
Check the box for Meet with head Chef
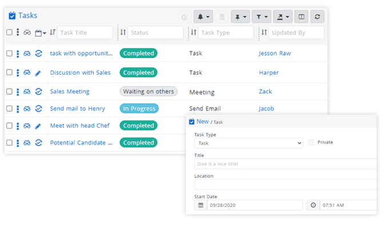pos(9,126)
